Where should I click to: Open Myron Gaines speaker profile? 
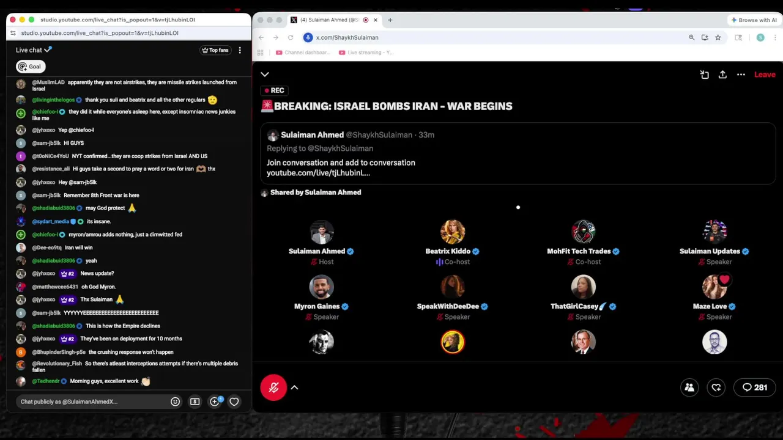[x=321, y=287]
